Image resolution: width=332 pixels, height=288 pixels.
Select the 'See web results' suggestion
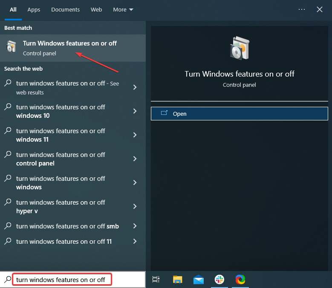[73, 88]
